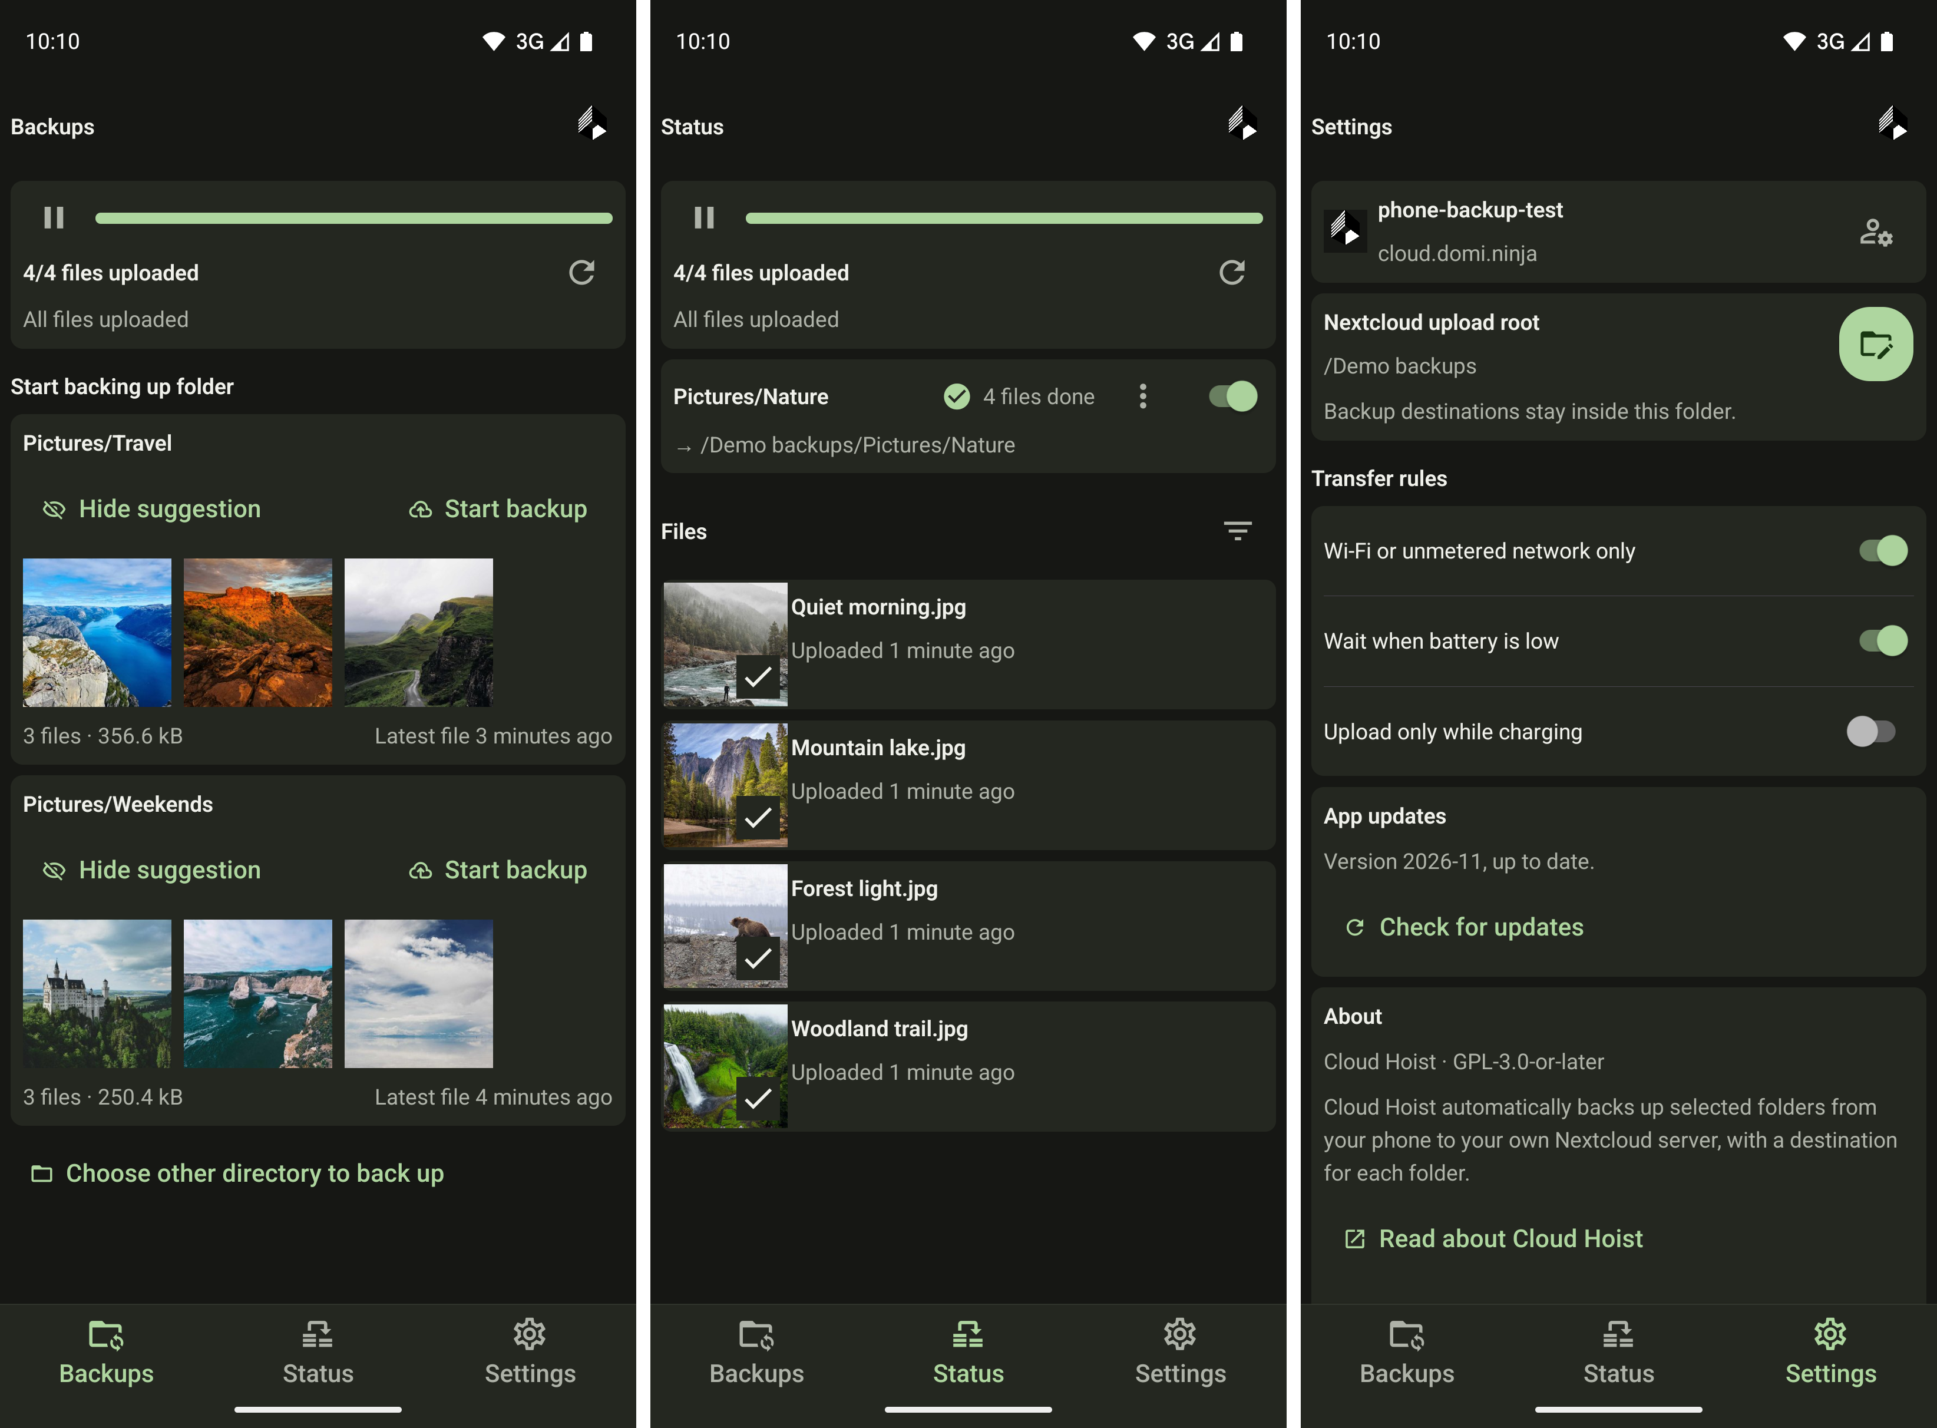Switch to Settings tab in Backups screen
Screen dimensions: 1937x1428
click(530, 1352)
